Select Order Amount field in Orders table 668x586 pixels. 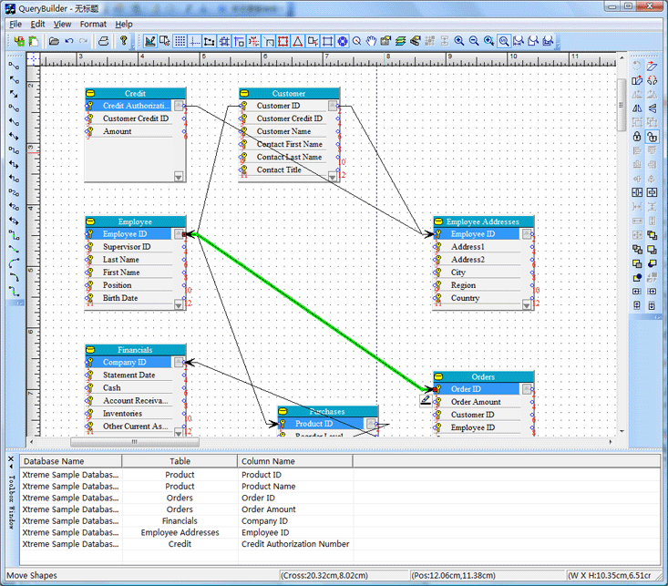pyautogui.click(x=476, y=402)
